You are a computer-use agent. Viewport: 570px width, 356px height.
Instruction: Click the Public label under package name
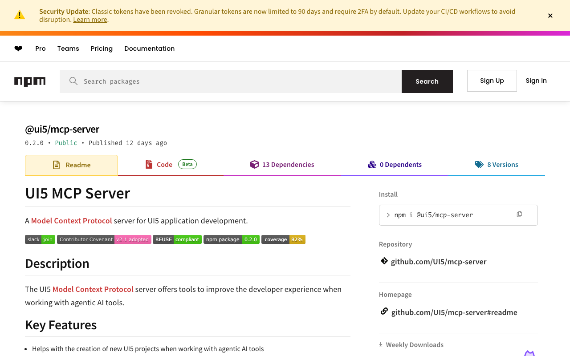[x=66, y=143]
